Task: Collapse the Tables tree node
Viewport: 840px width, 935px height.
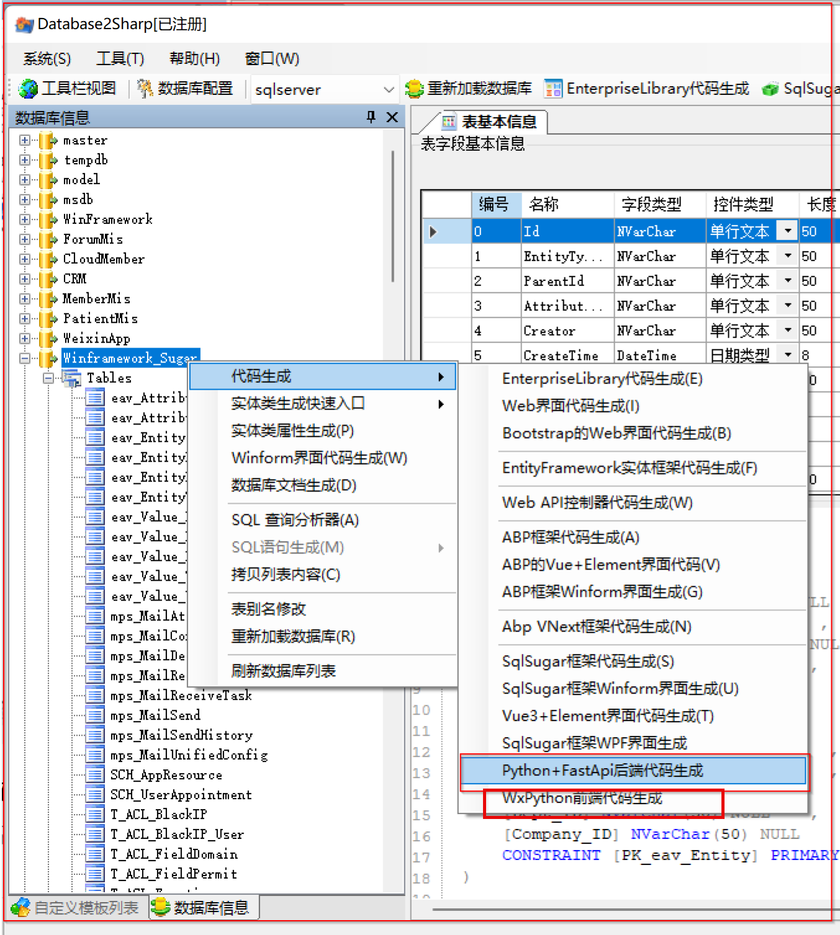Action: coord(48,378)
